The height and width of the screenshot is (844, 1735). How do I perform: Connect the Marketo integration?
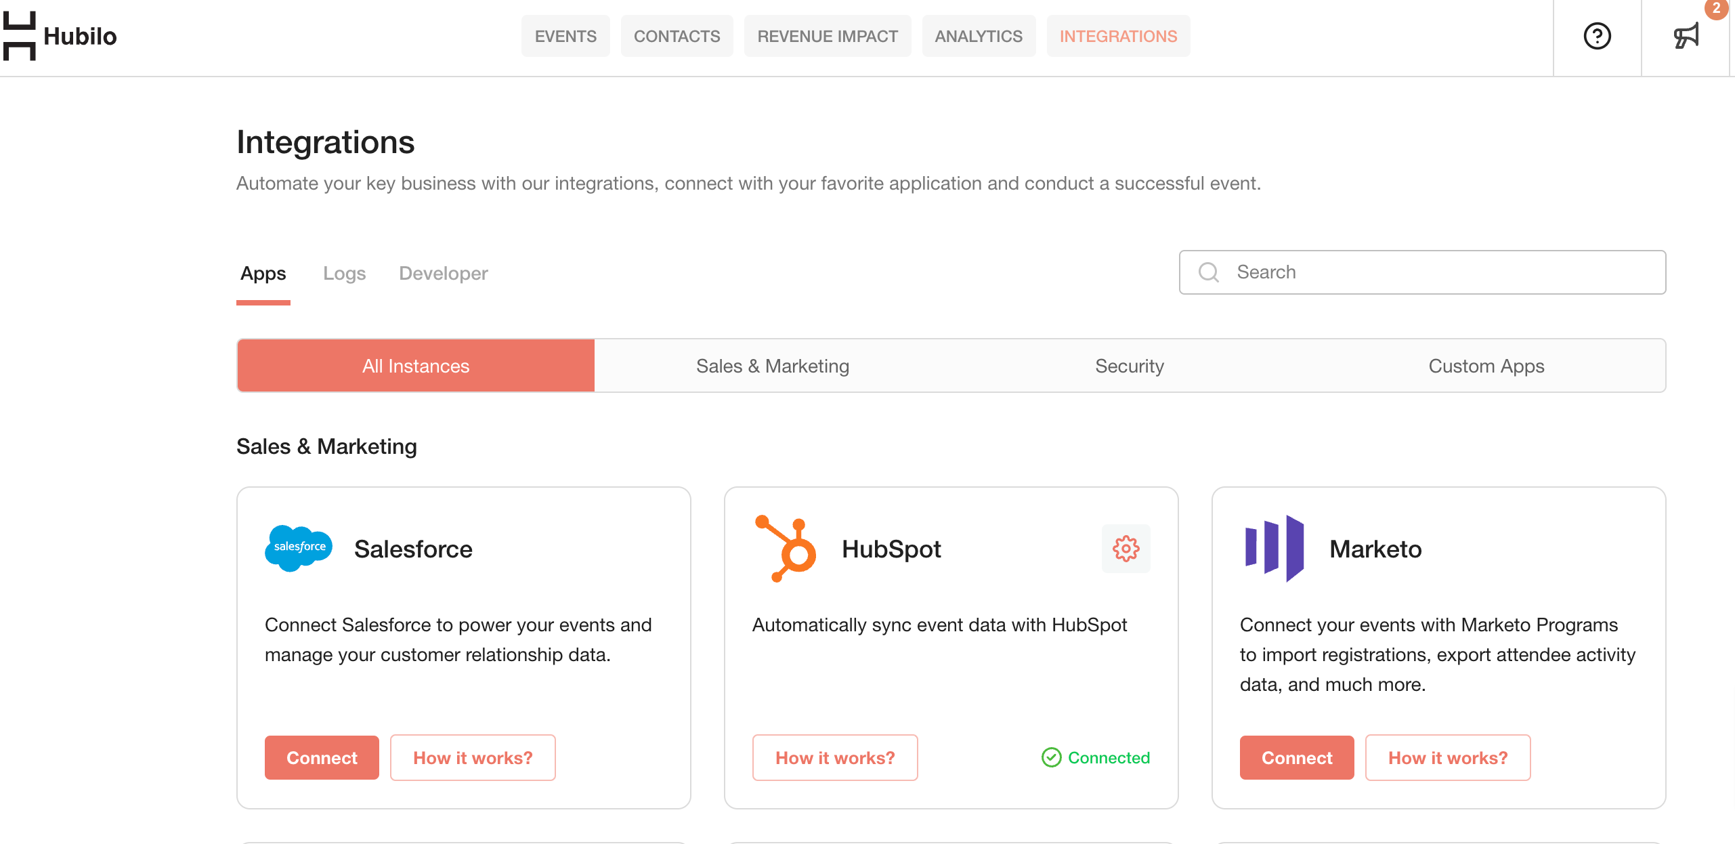point(1297,757)
